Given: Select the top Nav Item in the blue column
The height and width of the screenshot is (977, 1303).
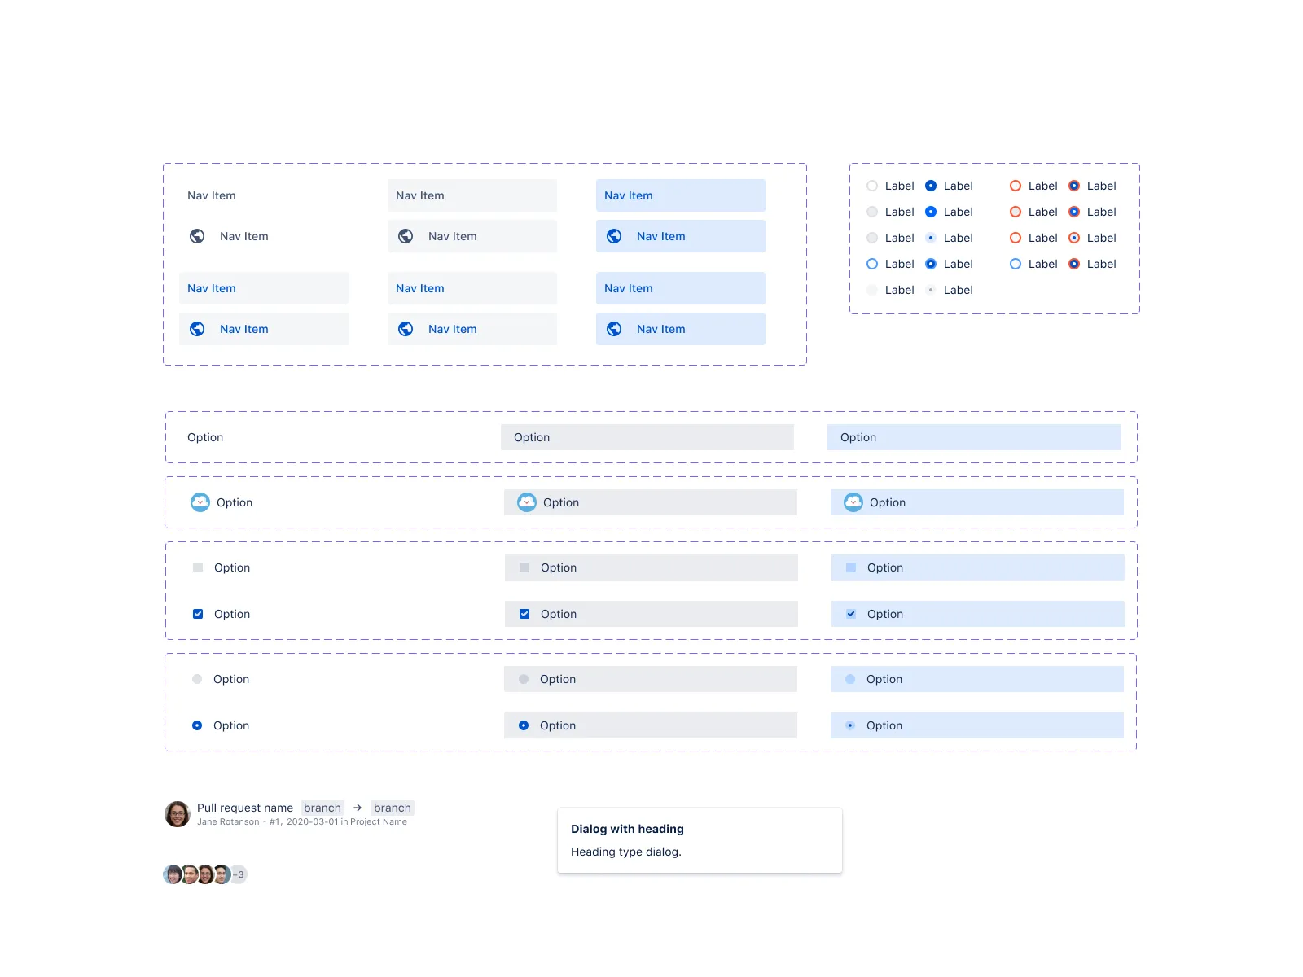Looking at the screenshot, I should point(681,195).
